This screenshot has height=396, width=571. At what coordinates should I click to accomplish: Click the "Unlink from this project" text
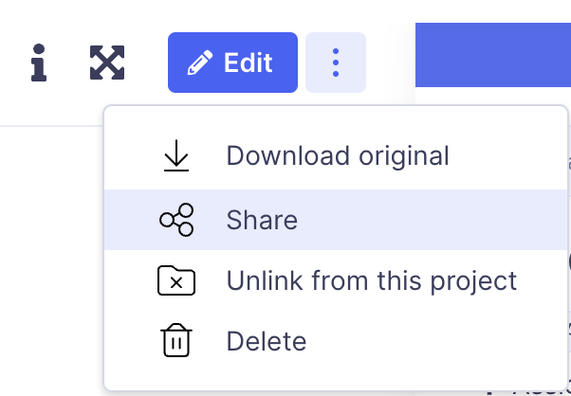click(x=371, y=280)
